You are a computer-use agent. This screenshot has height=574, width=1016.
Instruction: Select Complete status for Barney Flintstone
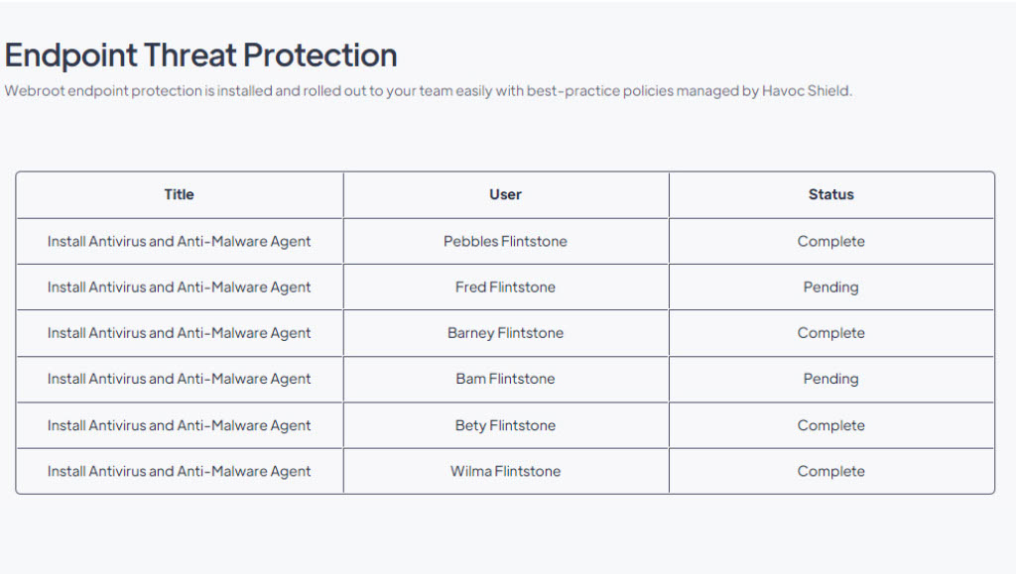tap(831, 333)
